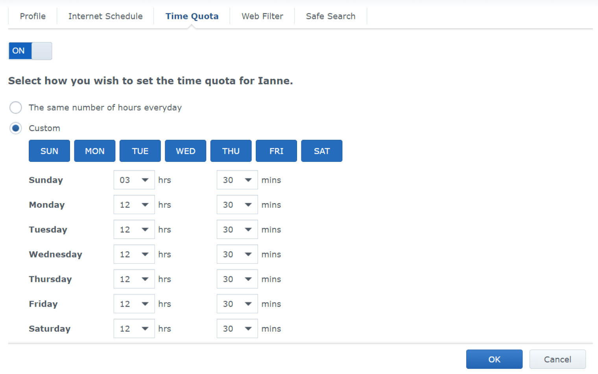Open Friday hours dropdown

pos(134,304)
